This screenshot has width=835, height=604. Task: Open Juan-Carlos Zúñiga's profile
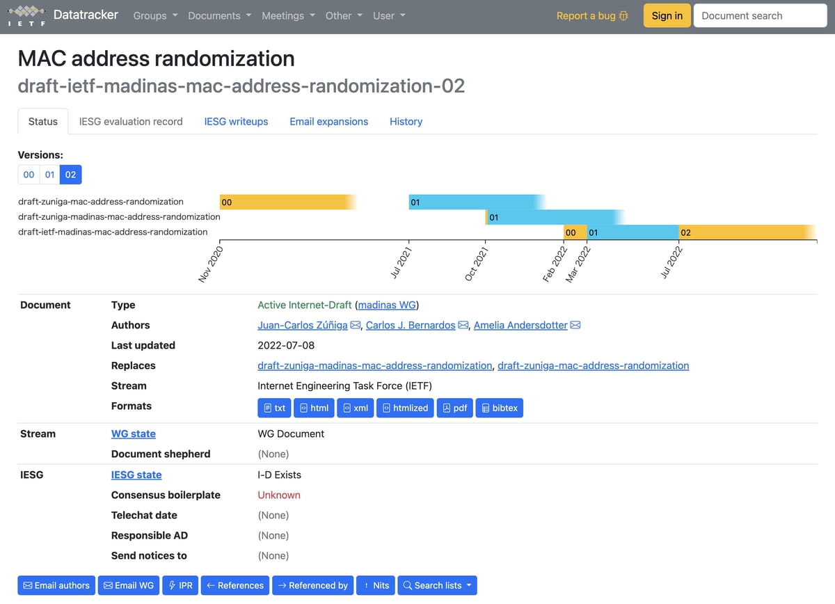pos(303,325)
